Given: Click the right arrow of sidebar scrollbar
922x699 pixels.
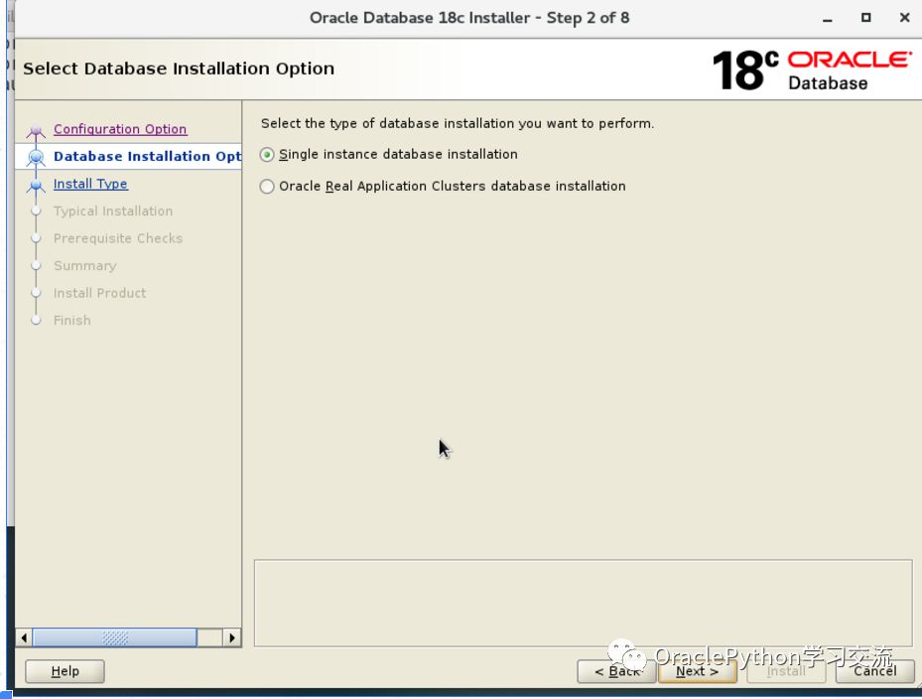Looking at the screenshot, I should coord(232,637).
